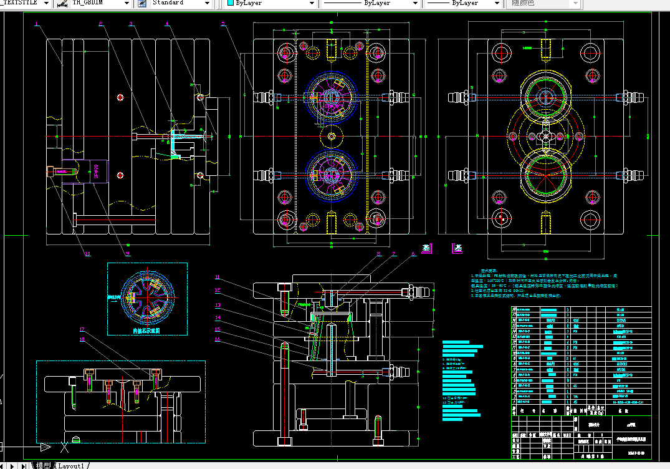Select part callout number 16
Screen dimensions: 670x469
click(x=218, y=339)
